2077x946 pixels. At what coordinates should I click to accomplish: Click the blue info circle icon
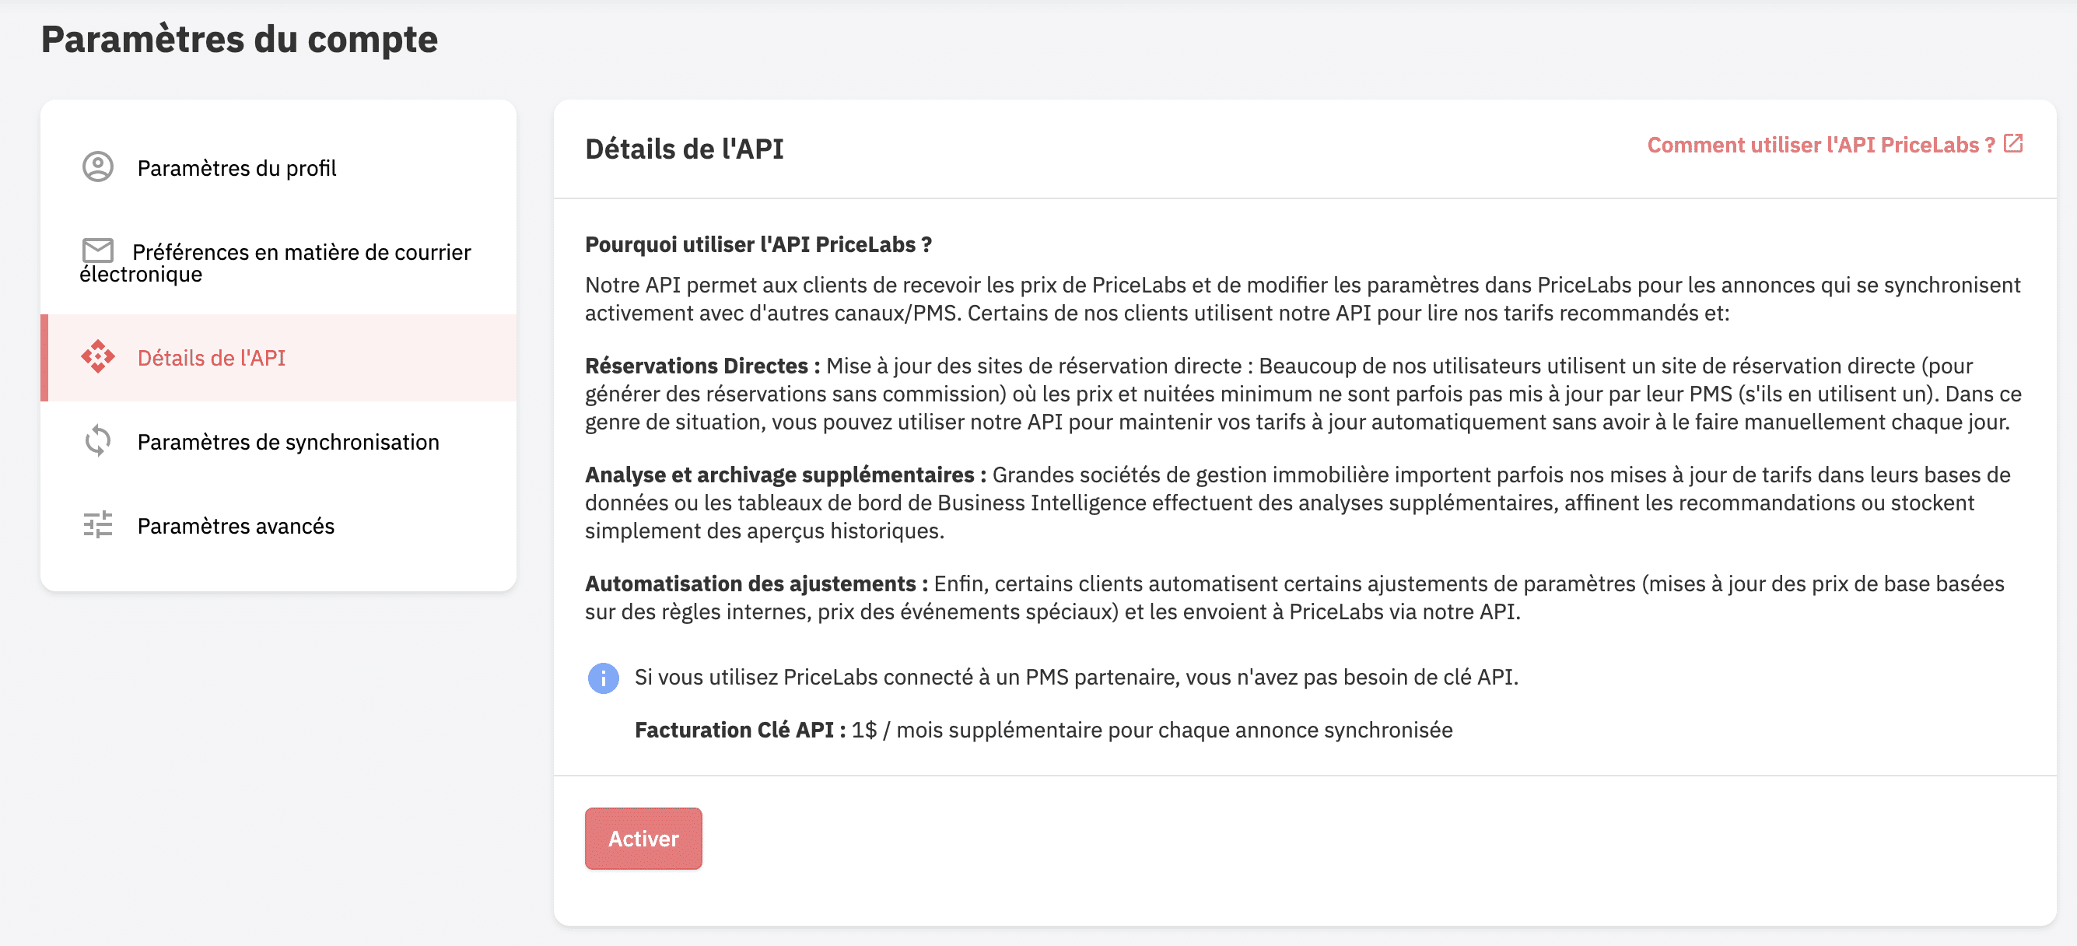tap(603, 678)
